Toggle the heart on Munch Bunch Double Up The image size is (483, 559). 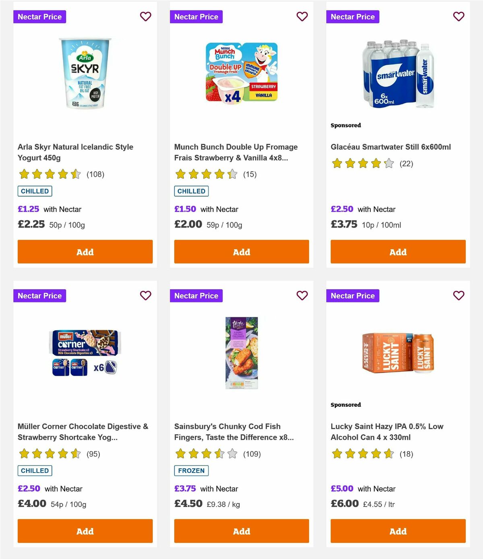point(302,17)
